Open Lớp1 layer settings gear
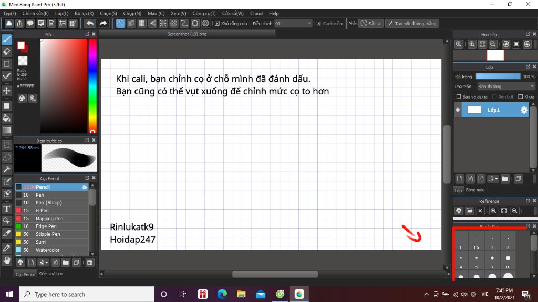 (x=524, y=110)
